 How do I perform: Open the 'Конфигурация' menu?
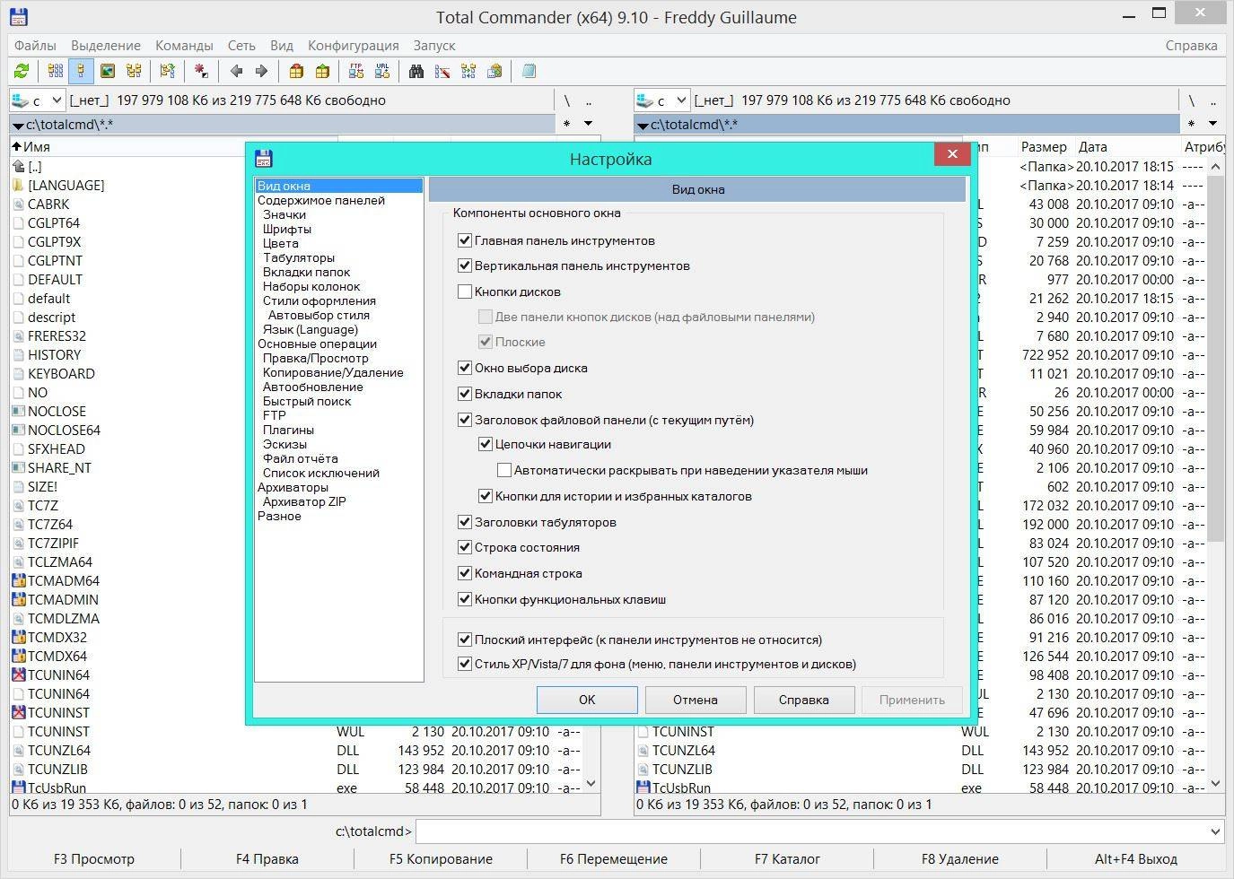point(354,45)
